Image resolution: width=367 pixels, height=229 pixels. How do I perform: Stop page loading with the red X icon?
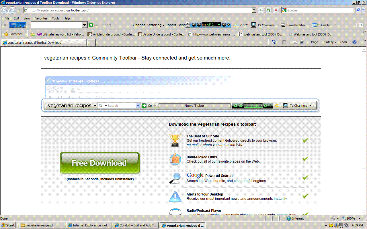pos(276,10)
